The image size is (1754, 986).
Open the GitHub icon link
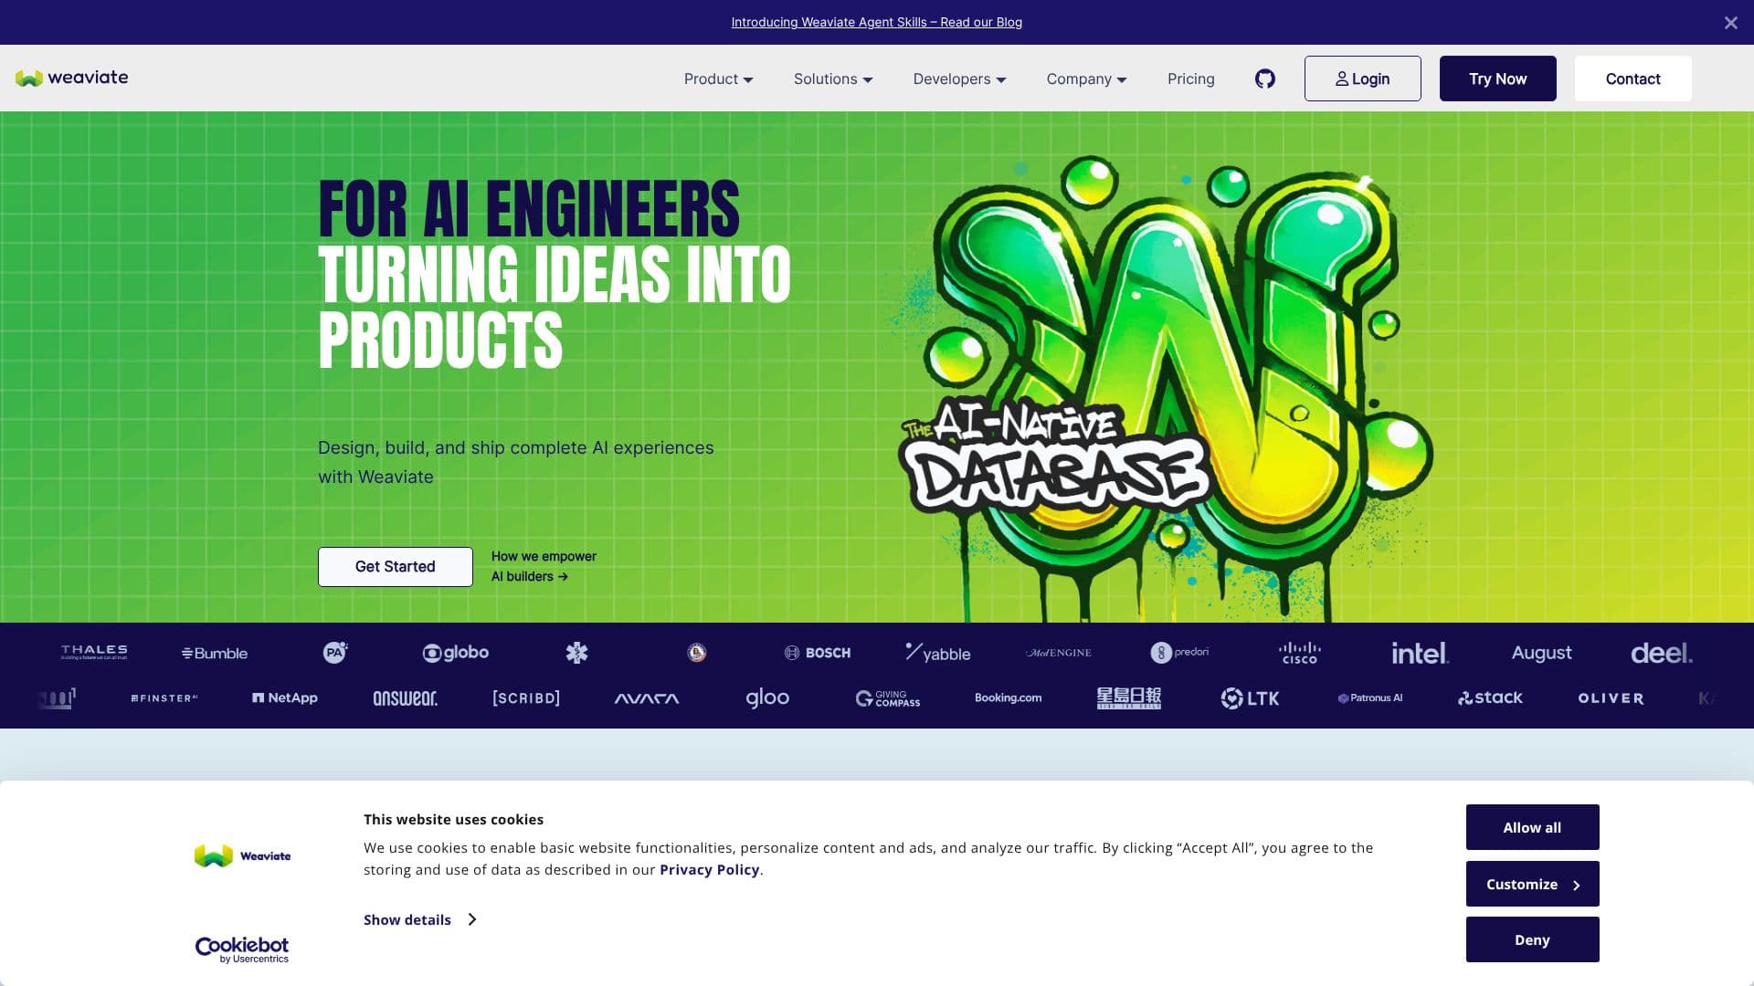[x=1264, y=79]
